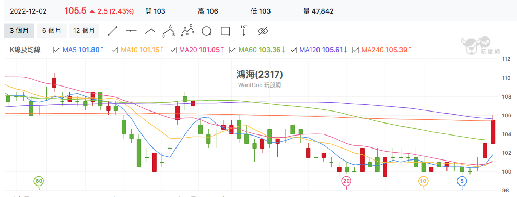Click the open price 開 103

pyautogui.click(x=155, y=11)
